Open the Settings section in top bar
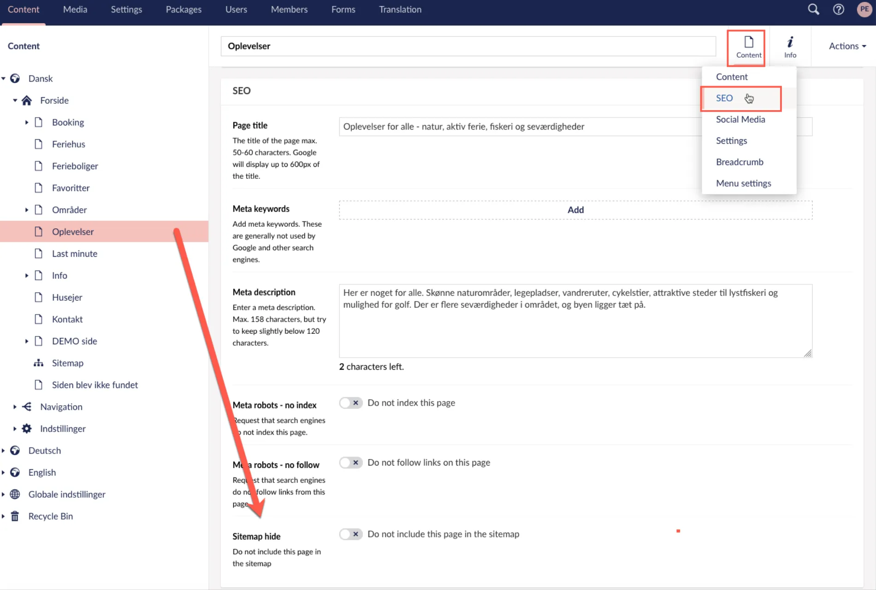876x590 pixels. [126, 9]
